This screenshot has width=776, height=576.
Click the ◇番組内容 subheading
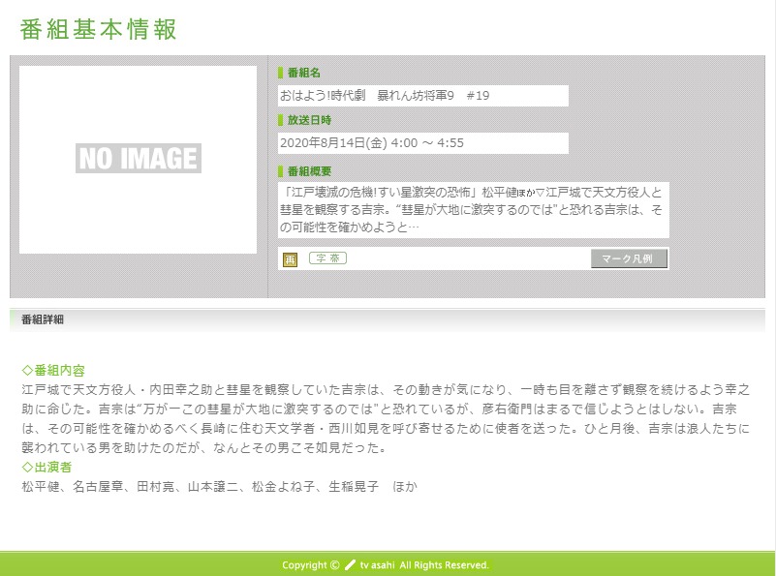pyautogui.click(x=53, y=371)
